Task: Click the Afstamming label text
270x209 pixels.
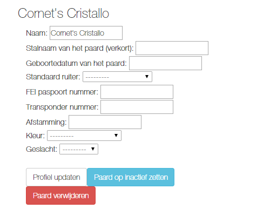Action: 46,122
